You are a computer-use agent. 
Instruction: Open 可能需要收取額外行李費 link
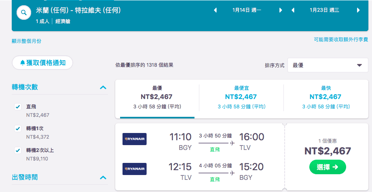[341, 40]
